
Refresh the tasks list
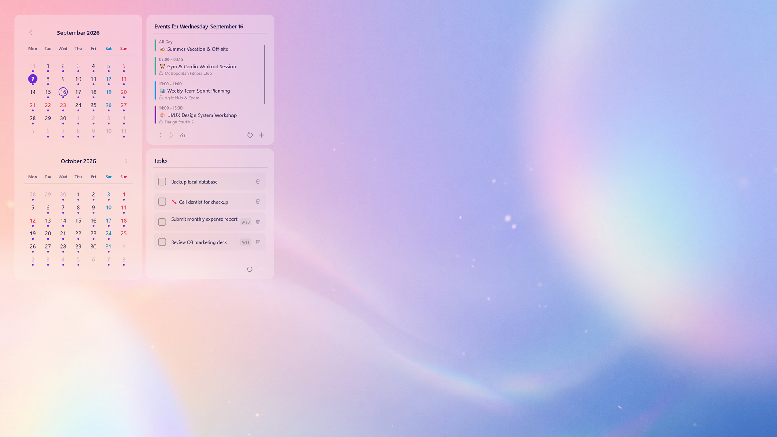pyautogui.click(x=250, y=269)
